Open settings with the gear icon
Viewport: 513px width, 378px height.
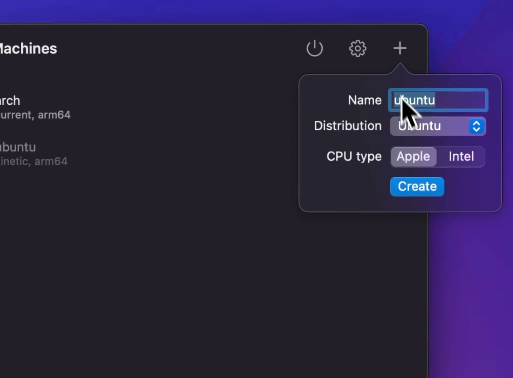click(x=357, y=48)
